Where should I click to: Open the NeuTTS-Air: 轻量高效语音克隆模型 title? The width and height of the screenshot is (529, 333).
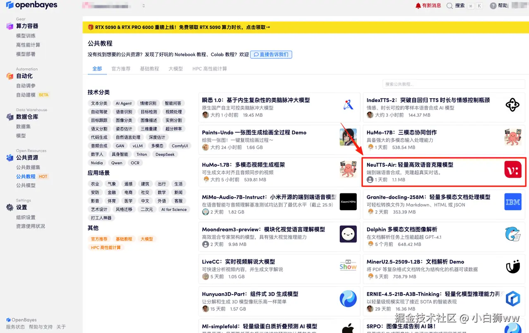point(410,164)
